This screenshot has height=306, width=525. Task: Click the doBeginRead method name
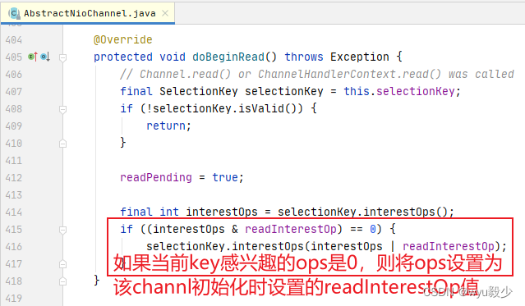[x=228, y=57]
